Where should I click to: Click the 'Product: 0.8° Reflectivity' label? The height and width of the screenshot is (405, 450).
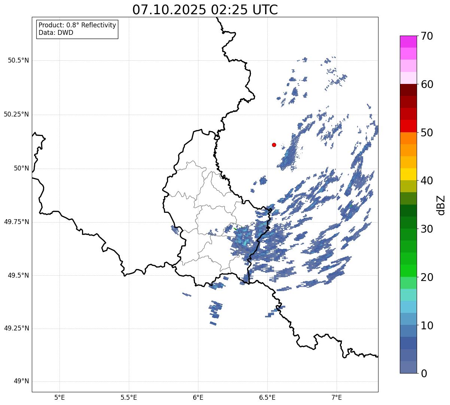click(x=77, y=25)
